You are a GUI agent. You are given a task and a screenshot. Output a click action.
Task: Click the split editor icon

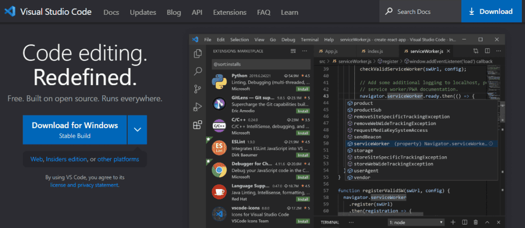point(488,51)
